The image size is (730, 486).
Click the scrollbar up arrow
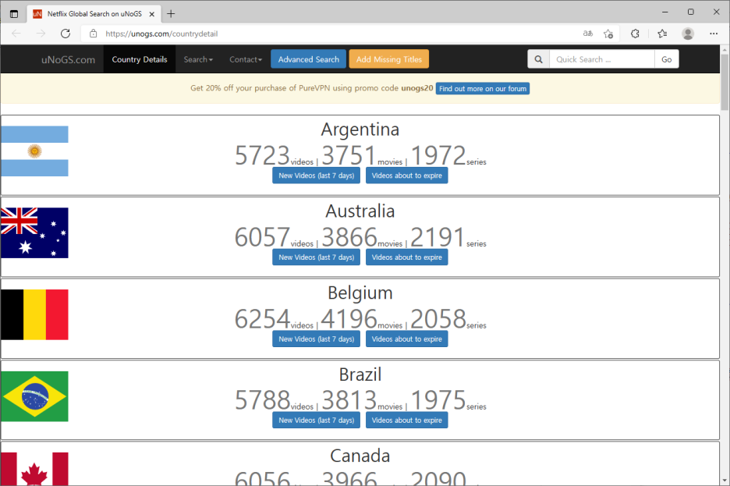725,49
